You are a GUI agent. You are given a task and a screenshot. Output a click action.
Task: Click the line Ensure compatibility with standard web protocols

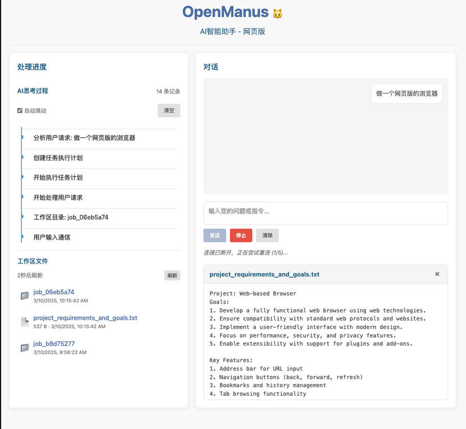click(x=318, y=319)
